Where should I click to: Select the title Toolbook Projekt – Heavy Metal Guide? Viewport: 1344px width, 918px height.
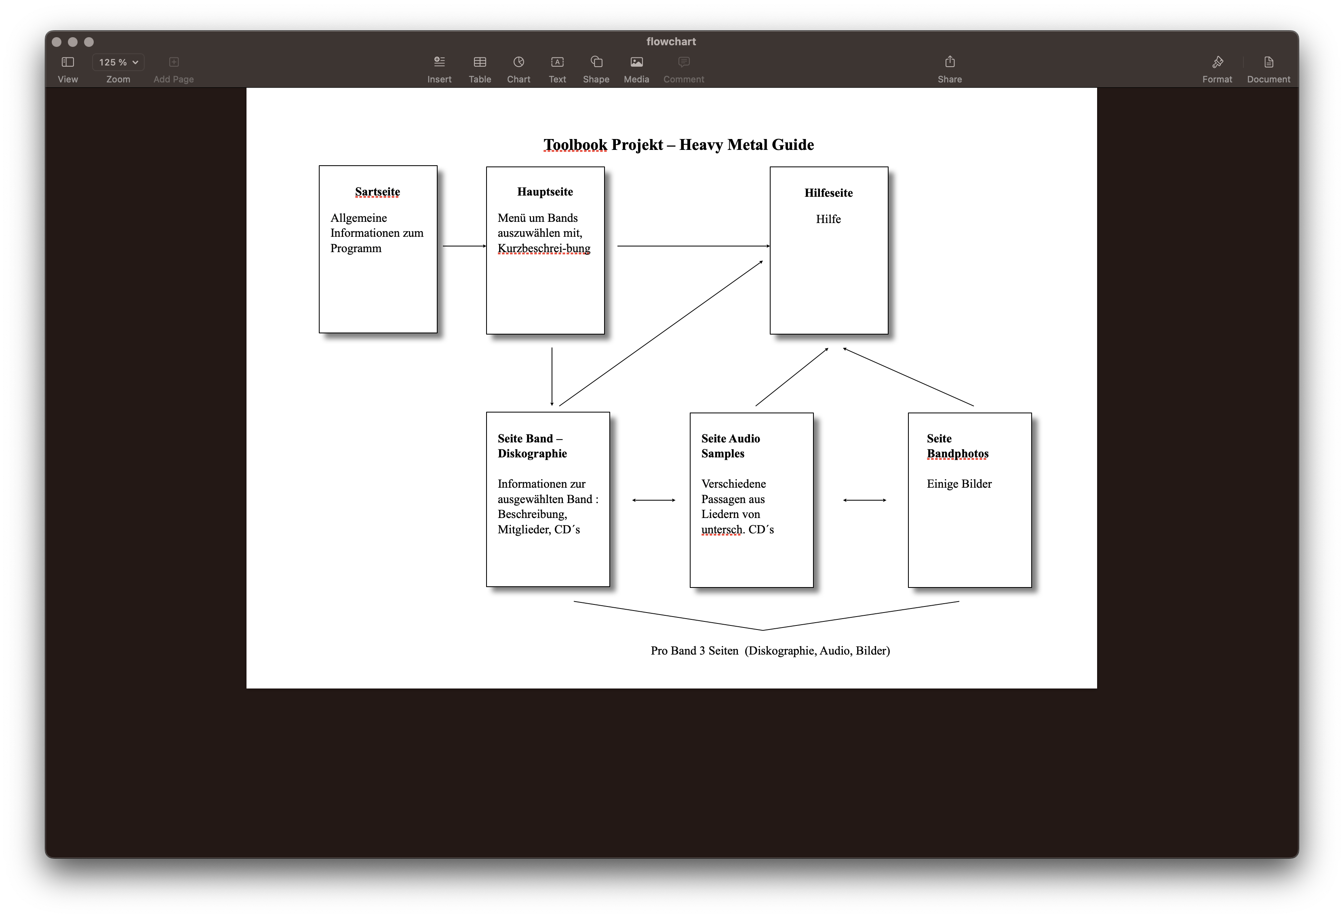coord(678,145)
